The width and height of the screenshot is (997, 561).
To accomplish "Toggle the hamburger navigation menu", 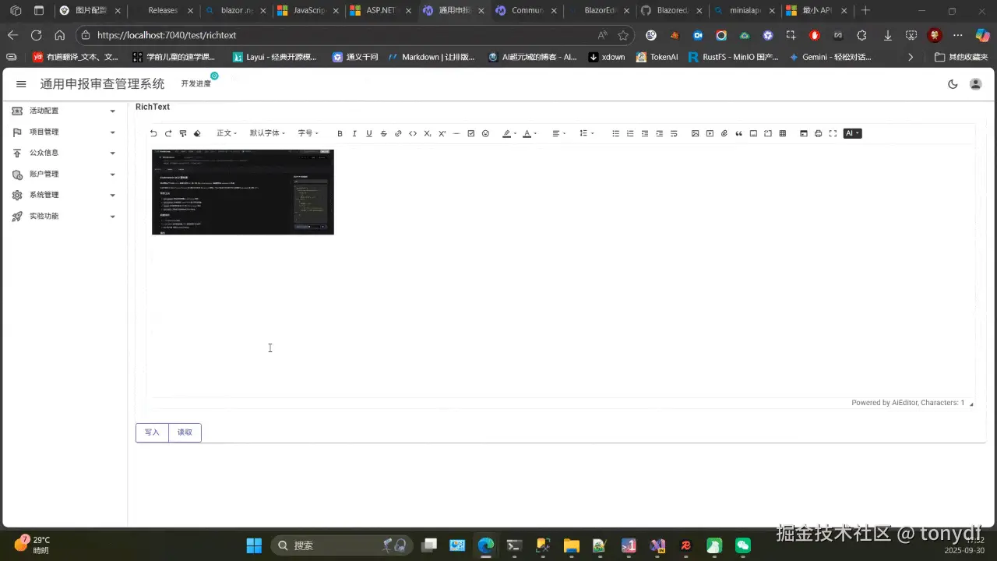I will click(x=21, y=84).
